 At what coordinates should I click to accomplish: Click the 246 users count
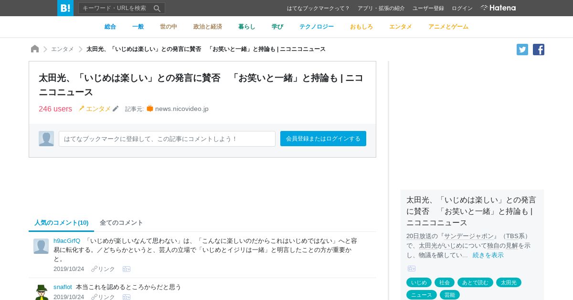(55, 109)
